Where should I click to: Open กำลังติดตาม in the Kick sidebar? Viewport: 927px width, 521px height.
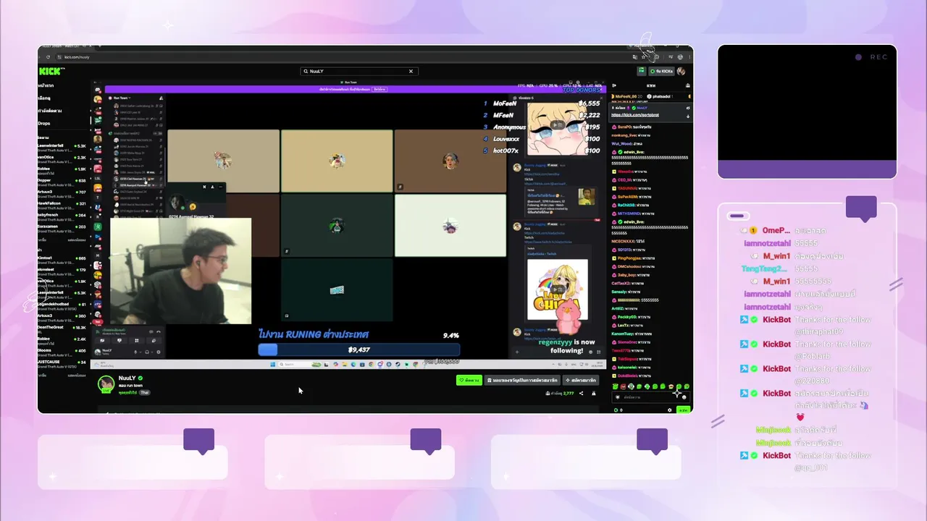click(50, 111)
